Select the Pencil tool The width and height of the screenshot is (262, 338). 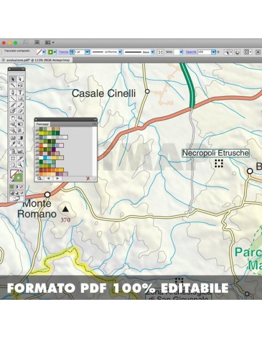point(20,105)
